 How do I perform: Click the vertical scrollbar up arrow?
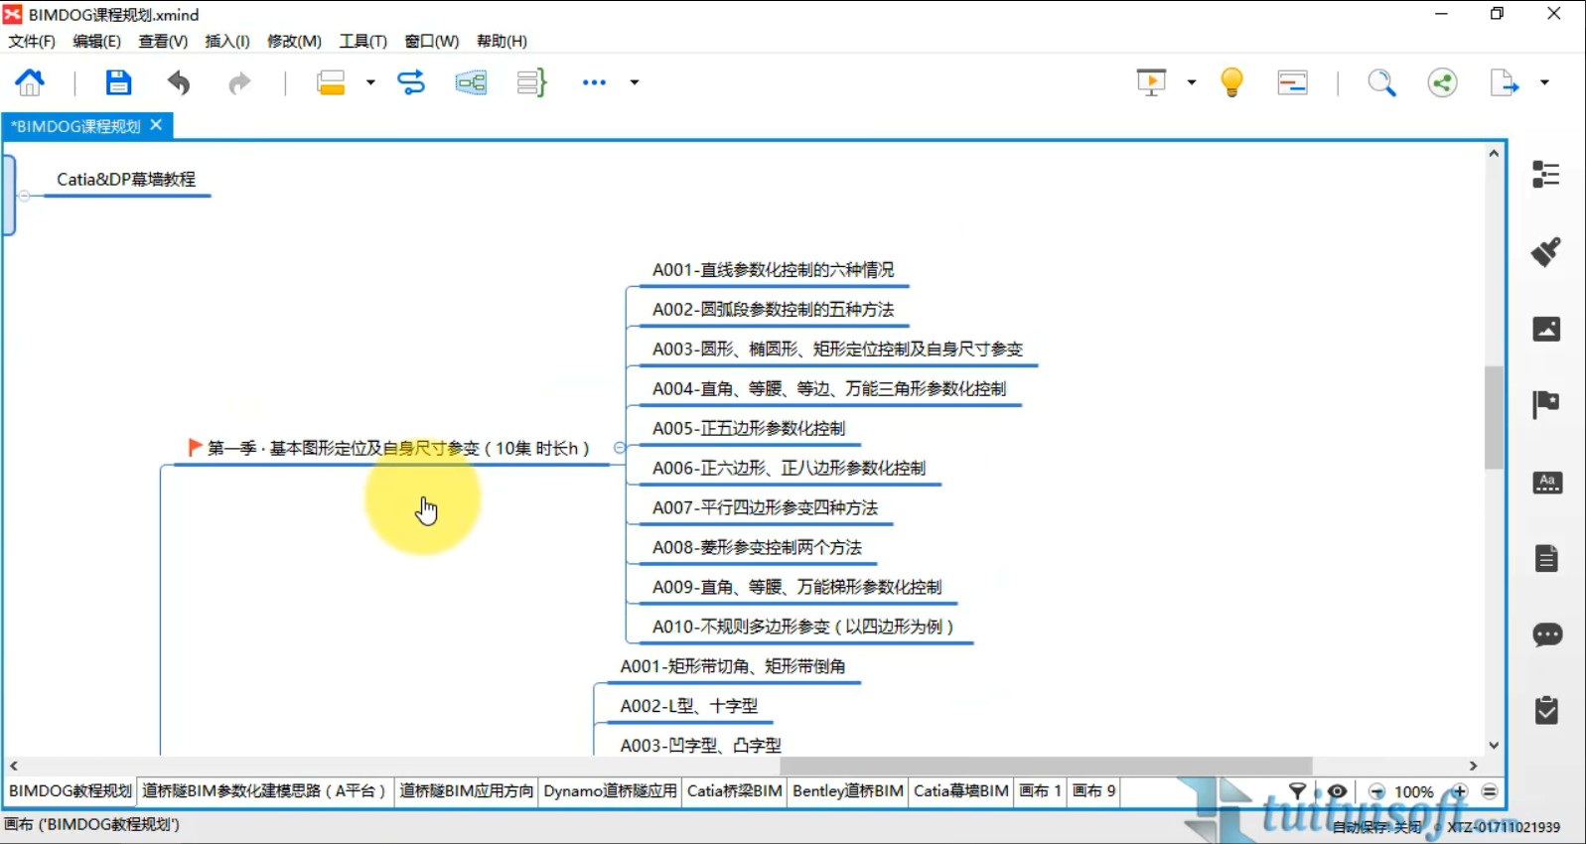tap(1494, 154)
